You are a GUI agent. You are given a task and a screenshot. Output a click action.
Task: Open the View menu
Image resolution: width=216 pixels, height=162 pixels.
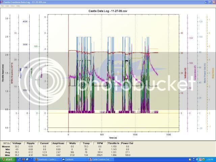12,6
